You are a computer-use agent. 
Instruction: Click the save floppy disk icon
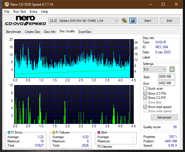coord(133,21)
